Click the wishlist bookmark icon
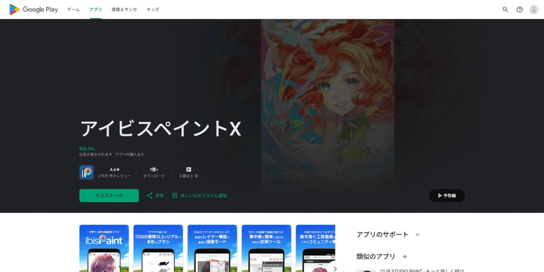This screenshot has height=272, width=544. 175,195
